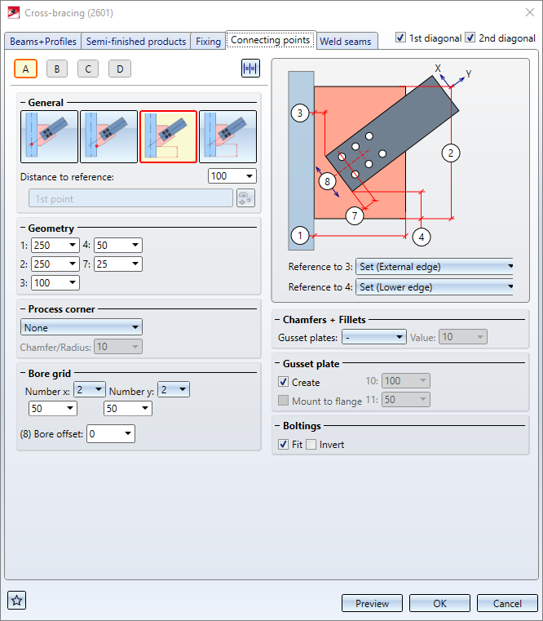Viewport: 543px width, 621px height.
Task: Open the Process corner None dropdown
Action: 82,327
